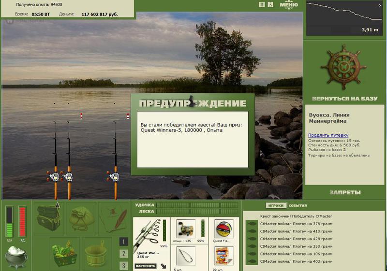Click the cast arrow icon next to НАСТРОИТЬ
This screenshot has height=271, width=387.
point(164,266)
